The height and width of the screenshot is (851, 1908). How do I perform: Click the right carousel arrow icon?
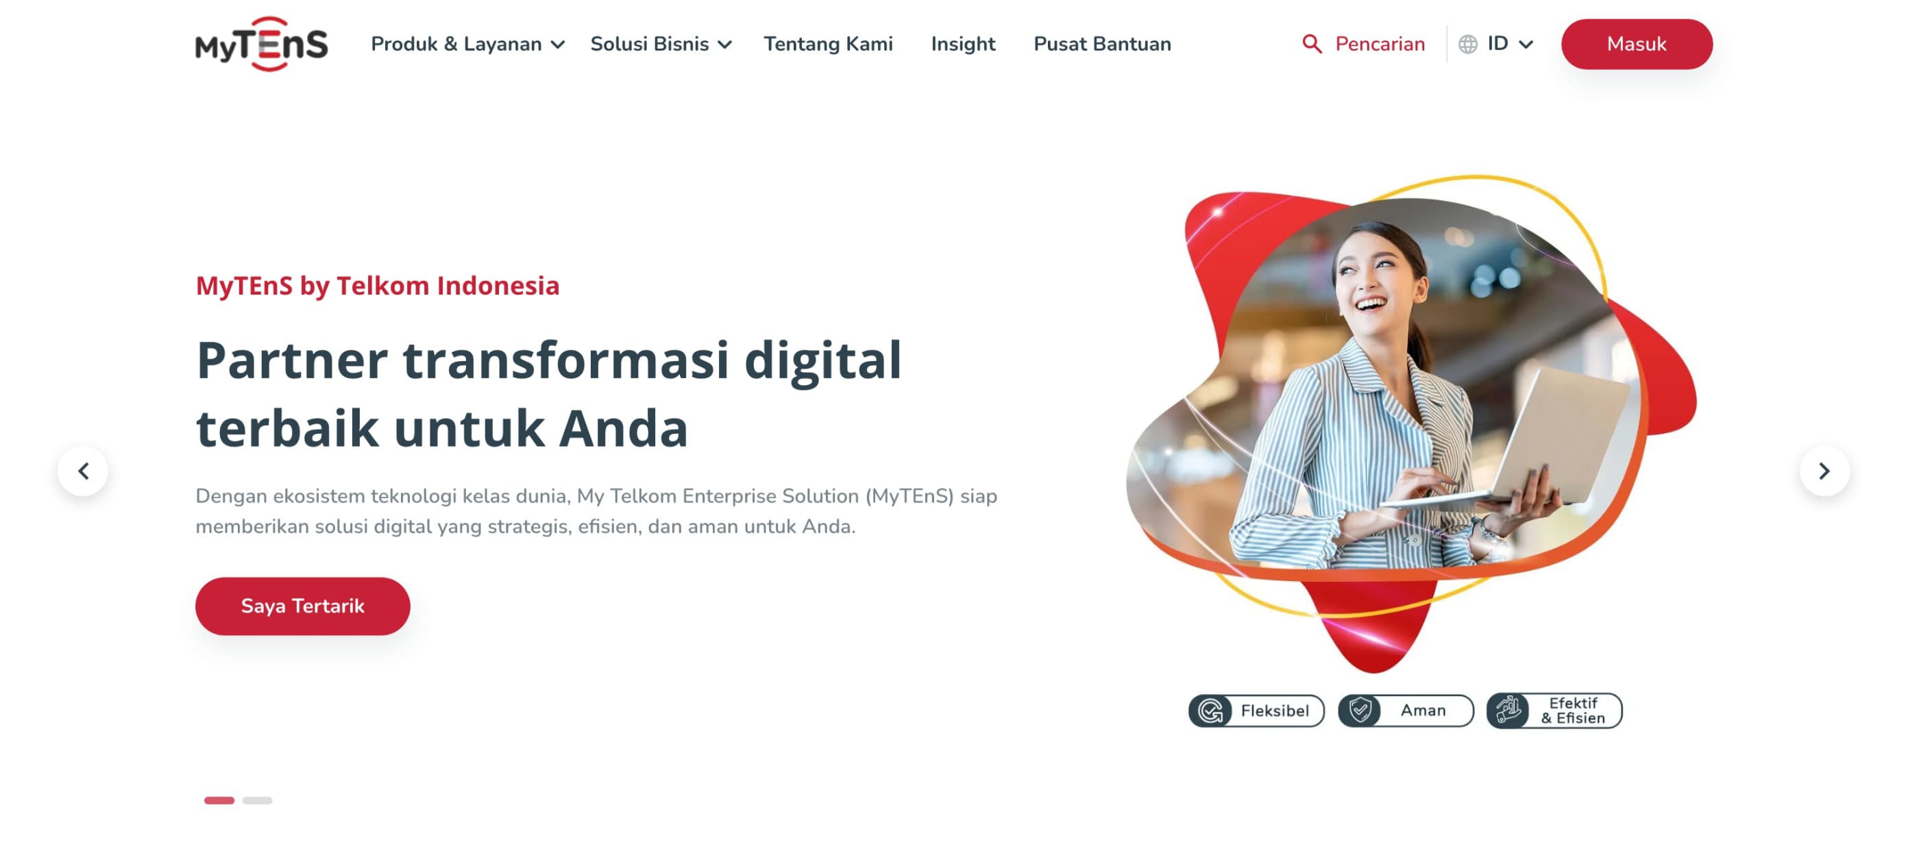pos(1825,469)
